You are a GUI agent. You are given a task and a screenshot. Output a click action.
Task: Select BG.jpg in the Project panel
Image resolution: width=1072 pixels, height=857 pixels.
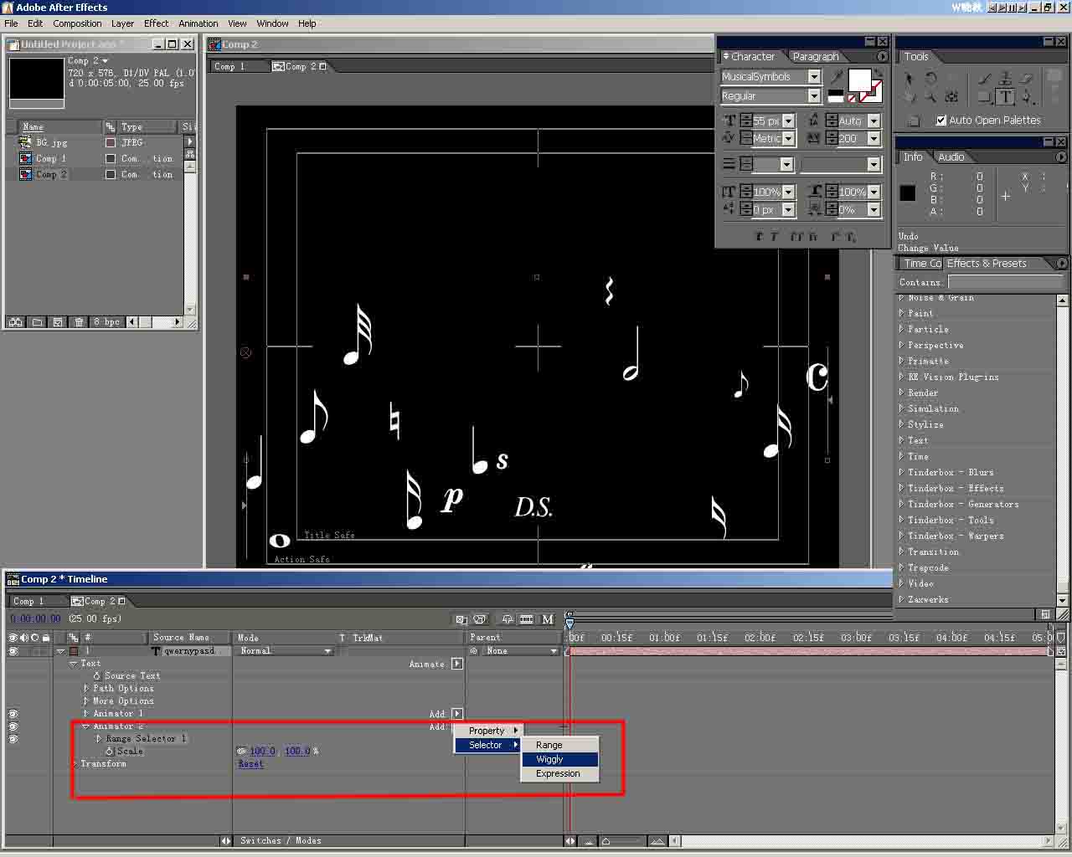(51, 143)
